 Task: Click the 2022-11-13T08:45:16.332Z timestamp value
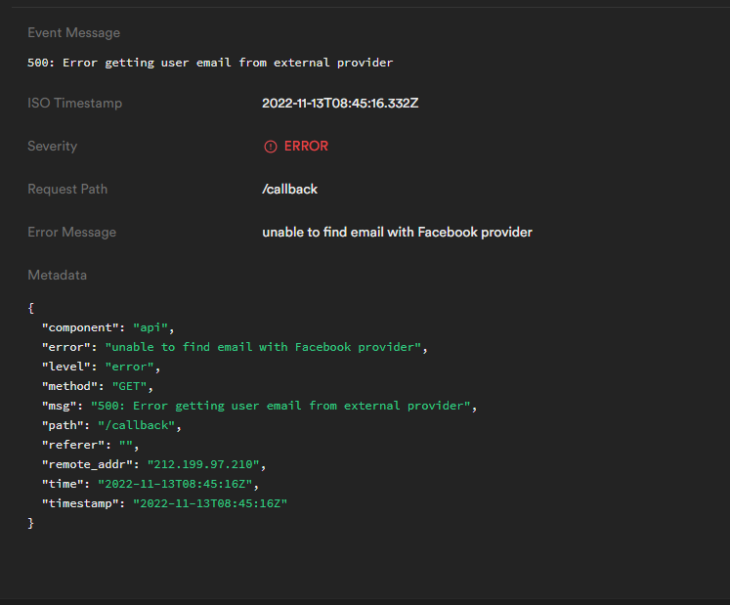(x=340, y=104)
